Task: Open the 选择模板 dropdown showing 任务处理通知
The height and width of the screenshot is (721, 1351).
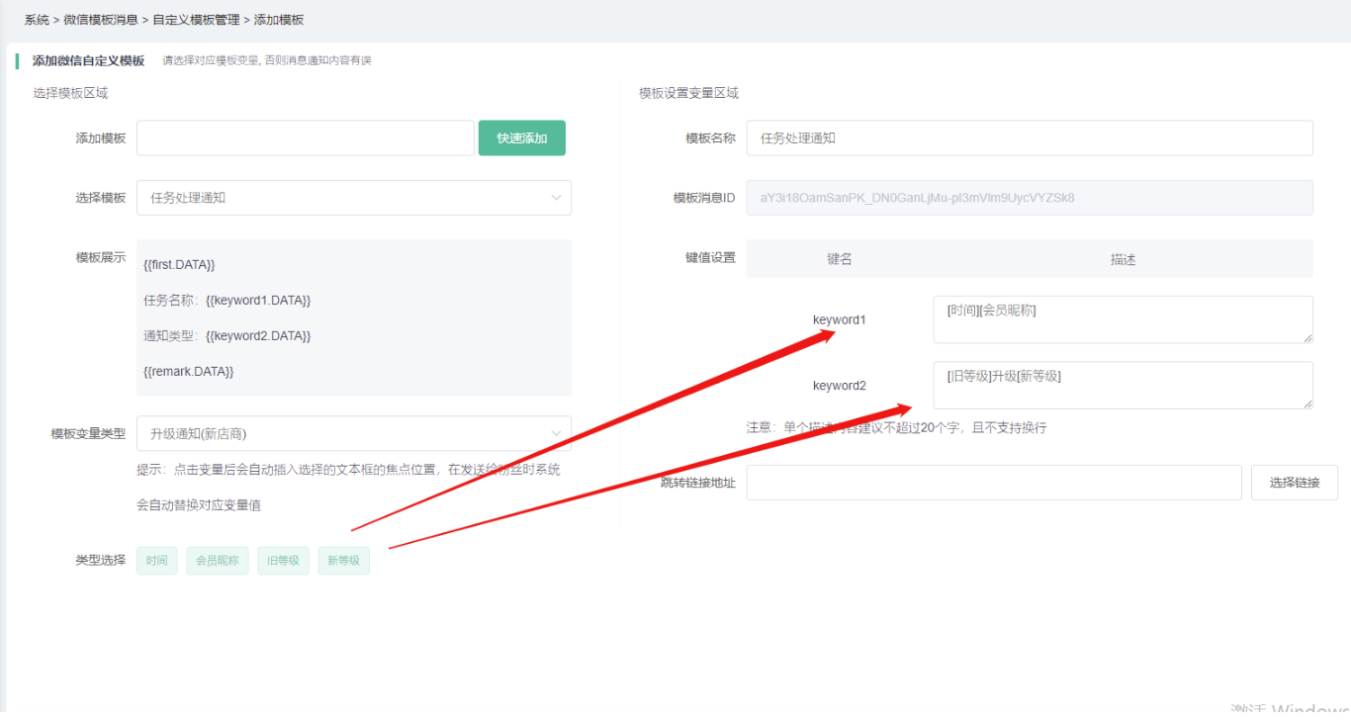Action: tap(353, 198)
